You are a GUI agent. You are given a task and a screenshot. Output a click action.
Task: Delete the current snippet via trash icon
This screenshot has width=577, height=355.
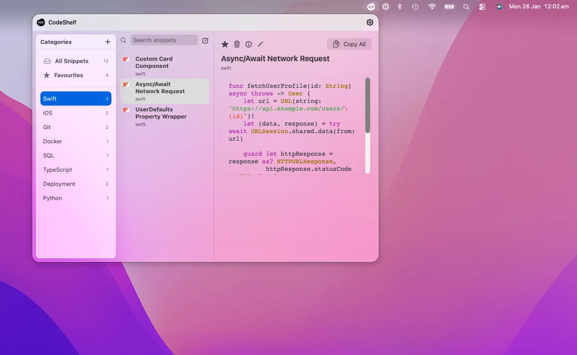click(237, 44)
